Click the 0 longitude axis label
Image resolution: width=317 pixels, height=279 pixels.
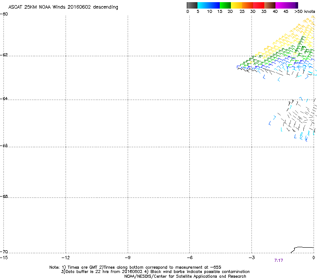pos(314,258)
